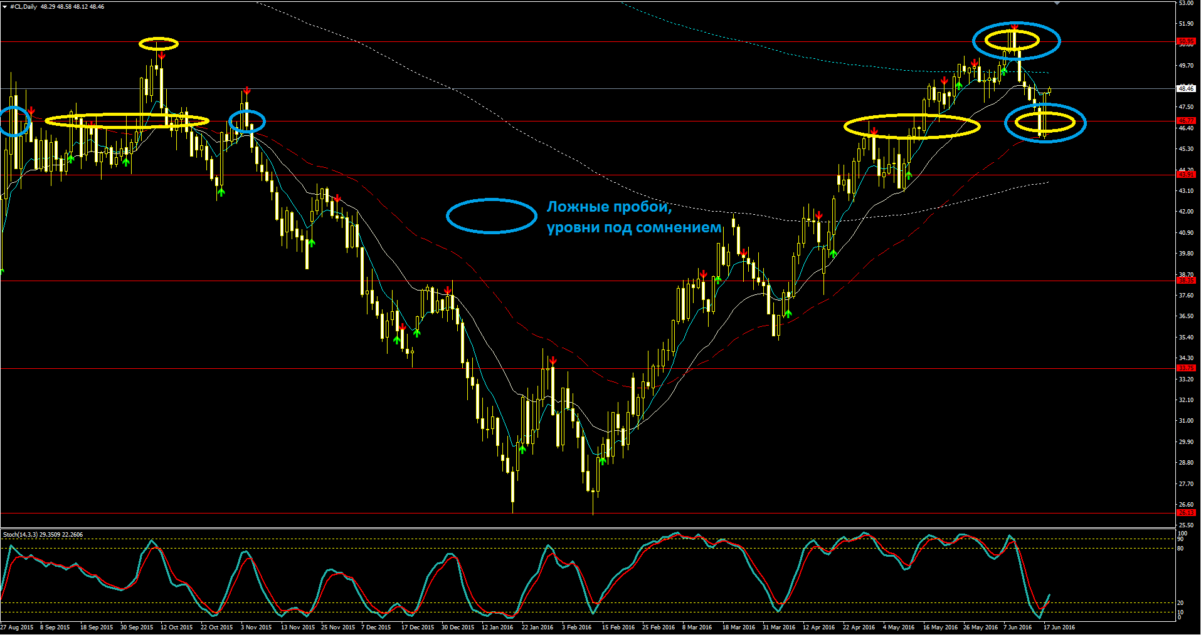Click the 18 Mar 2016 date label

click(739, 627)
